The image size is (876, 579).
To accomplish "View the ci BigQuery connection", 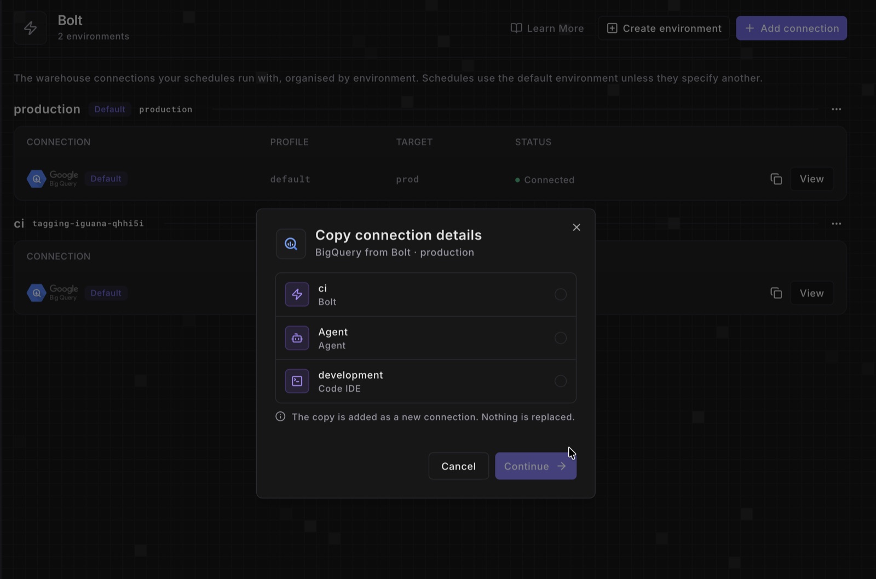I will 811,293.
